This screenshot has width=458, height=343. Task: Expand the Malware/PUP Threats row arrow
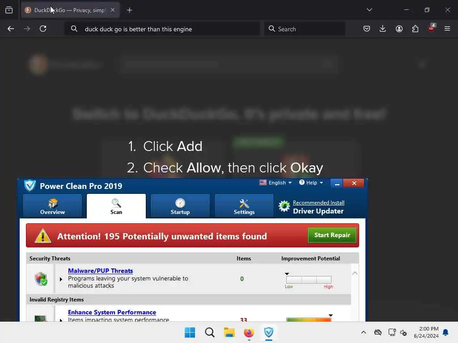click(x=61, y=279)
